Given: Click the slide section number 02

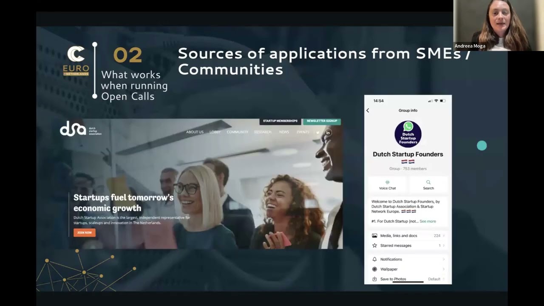Looking at the screenshot, I should click(127, 55).
